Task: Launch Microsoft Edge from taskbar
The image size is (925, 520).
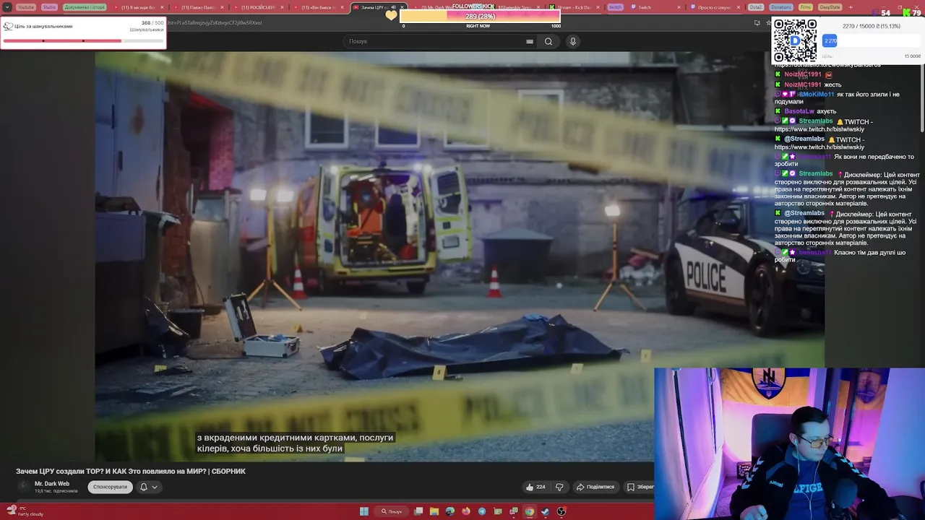Action: click(450, 511)
